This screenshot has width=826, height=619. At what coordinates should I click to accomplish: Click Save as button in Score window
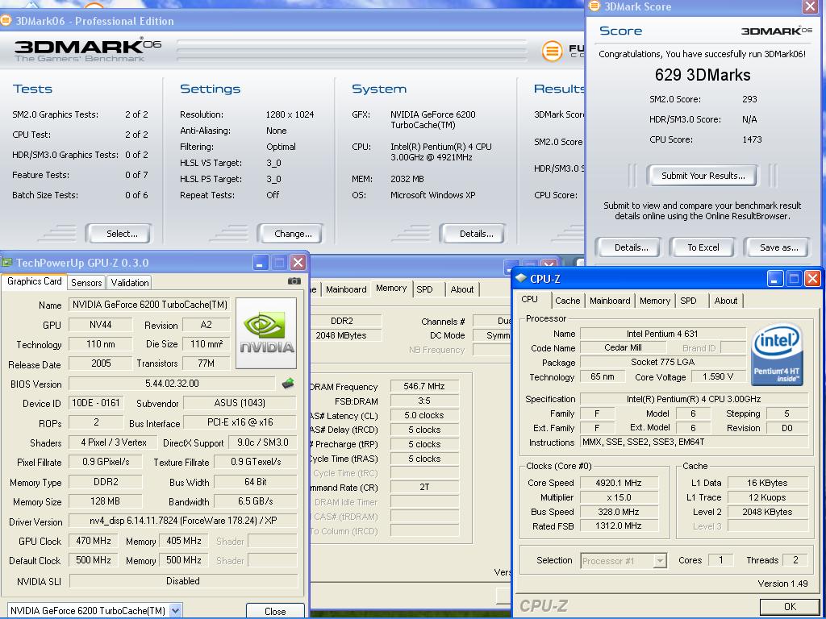(x=777, y=247)
